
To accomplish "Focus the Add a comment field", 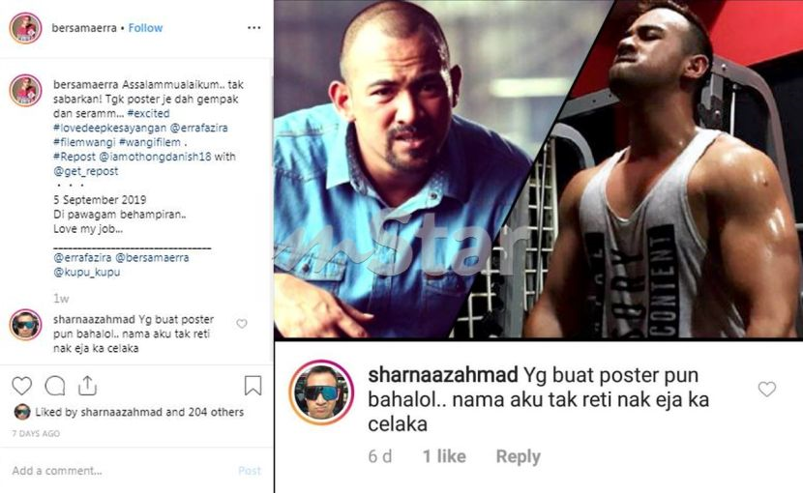I will 120,471.
